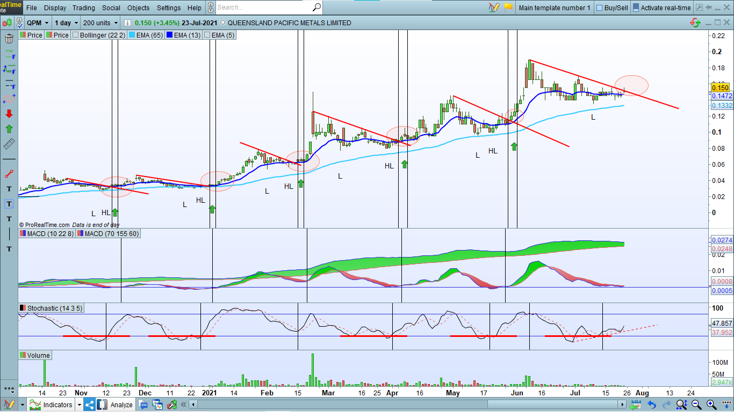Image resolution: width=734 pixels, height=412 pixels.
Task: Click the EMA (13) dark blue color swatch
Action: click(x=169, y=35)
